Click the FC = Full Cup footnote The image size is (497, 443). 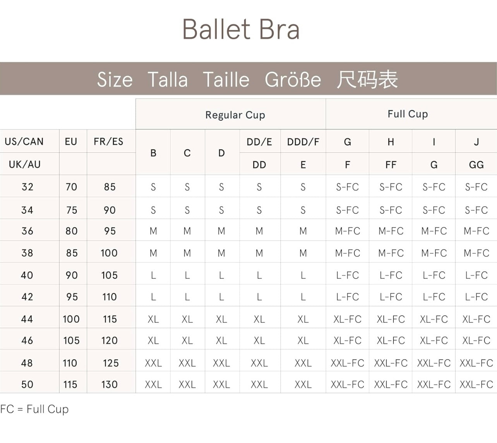[34, 409]
